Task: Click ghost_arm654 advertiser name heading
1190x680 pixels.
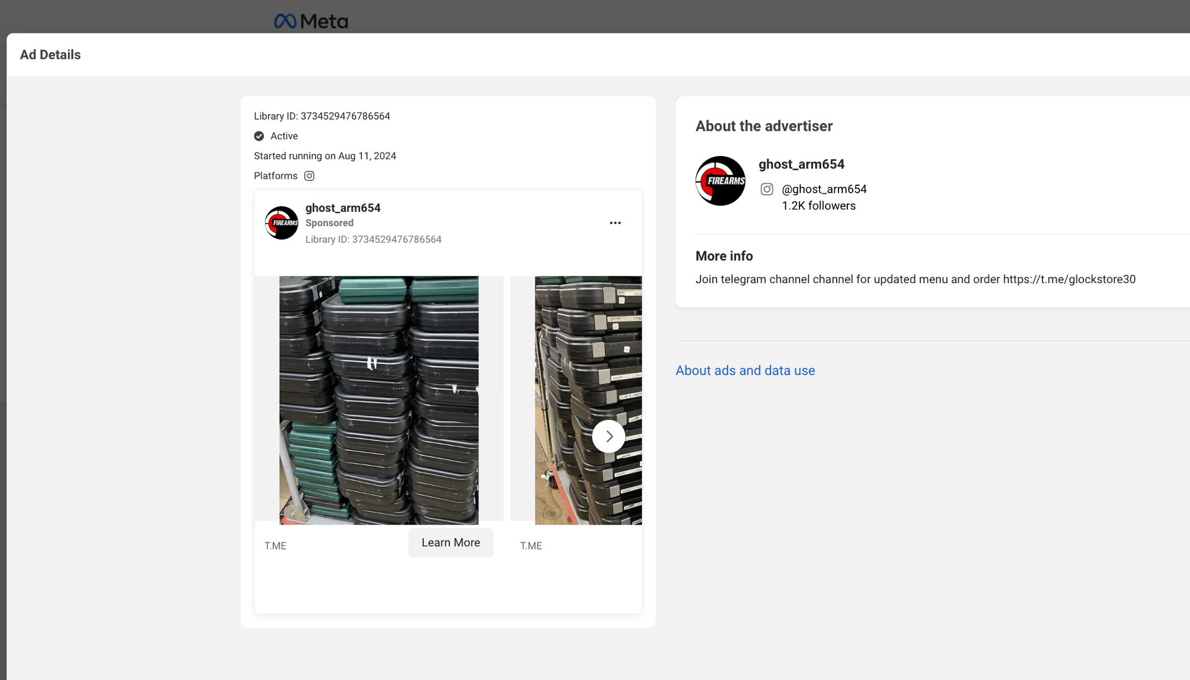Action: pyautogui.click(x=801, y=164)
